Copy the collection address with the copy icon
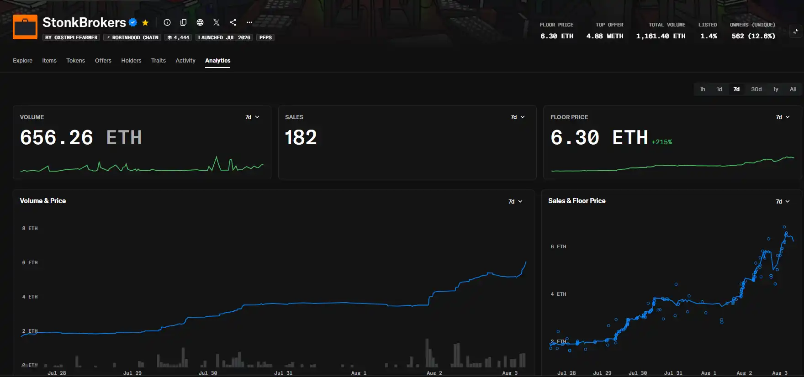The image size is (804, 377). pos(184,22)
